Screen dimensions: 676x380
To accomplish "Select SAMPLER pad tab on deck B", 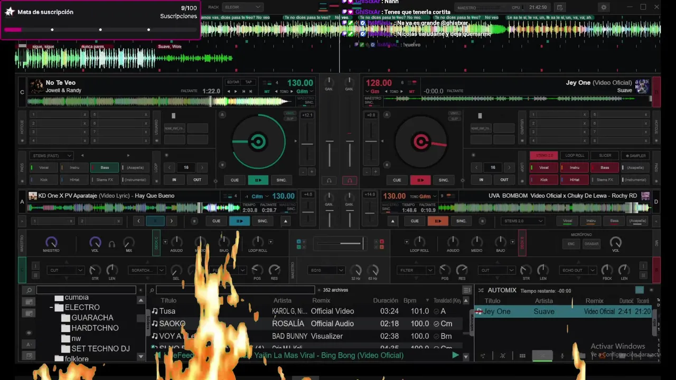I will [636, 156].
